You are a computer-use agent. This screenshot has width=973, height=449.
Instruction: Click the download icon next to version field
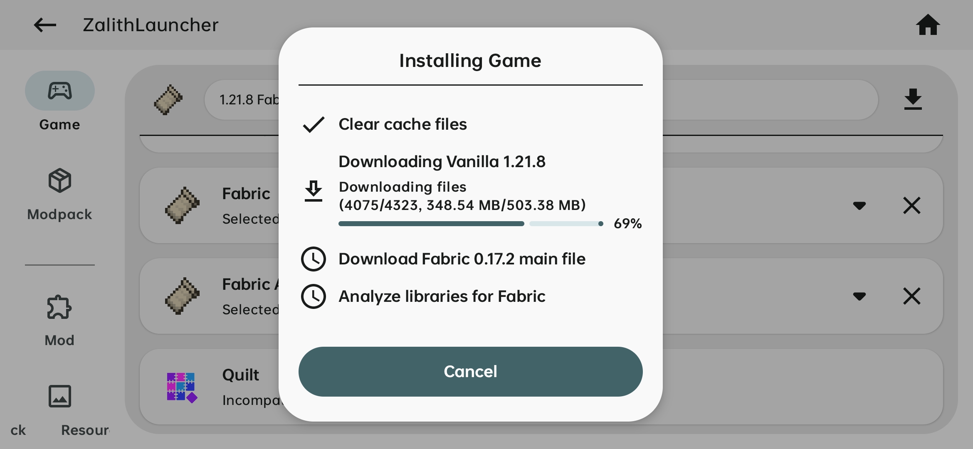click(x=912, y=99)
